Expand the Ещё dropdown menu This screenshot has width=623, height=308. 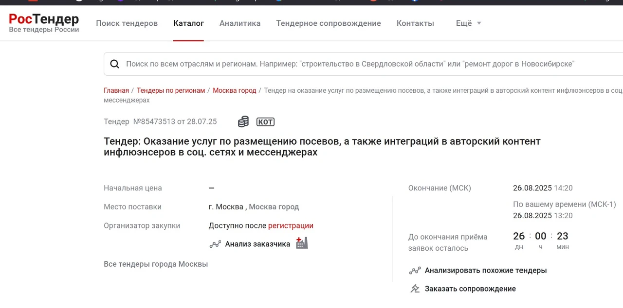pyautogui.click(x=468, y=23)
